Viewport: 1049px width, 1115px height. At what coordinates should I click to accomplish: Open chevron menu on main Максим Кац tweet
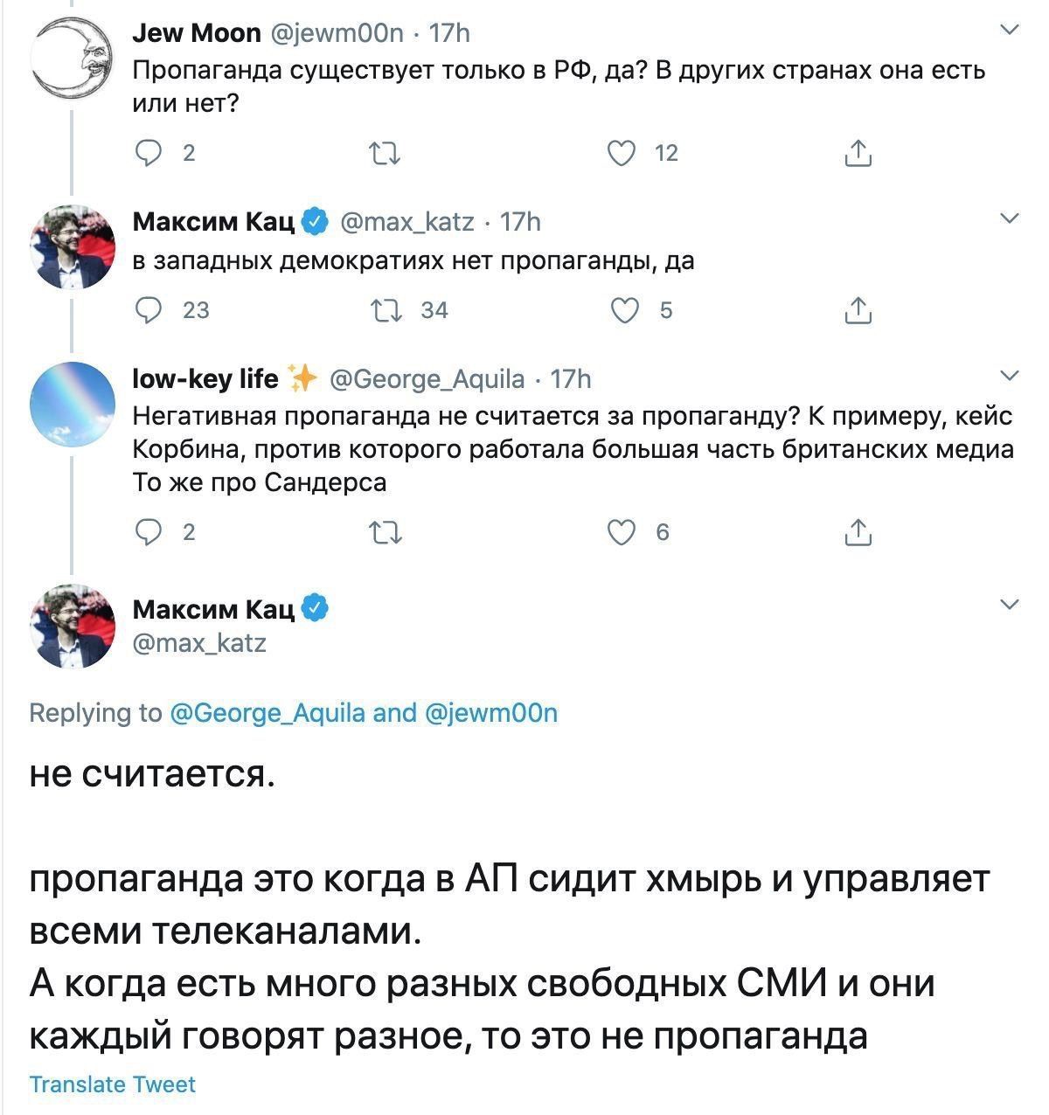pos(1010,605)
